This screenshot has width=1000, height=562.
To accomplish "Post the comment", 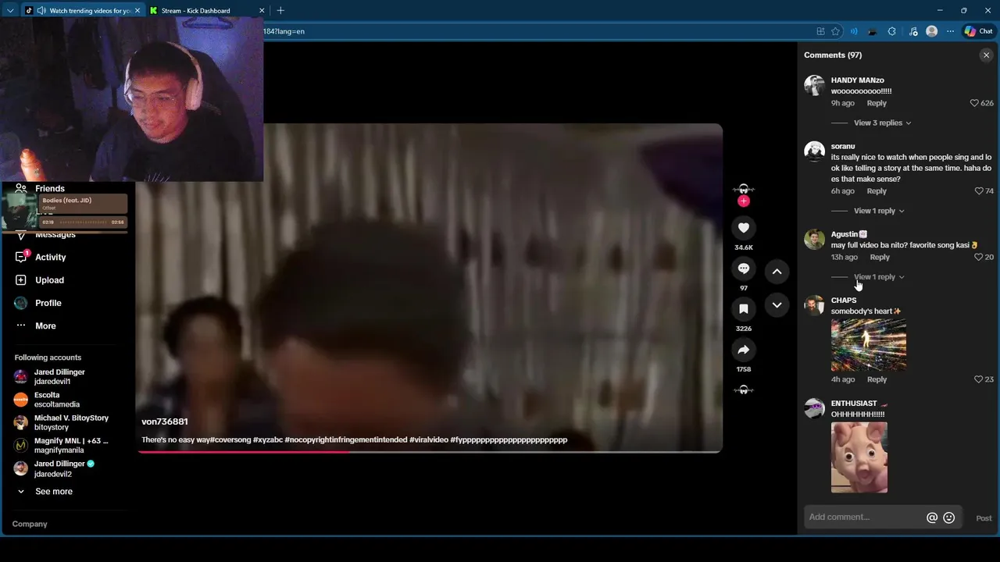I will click(x=984, y=518).
